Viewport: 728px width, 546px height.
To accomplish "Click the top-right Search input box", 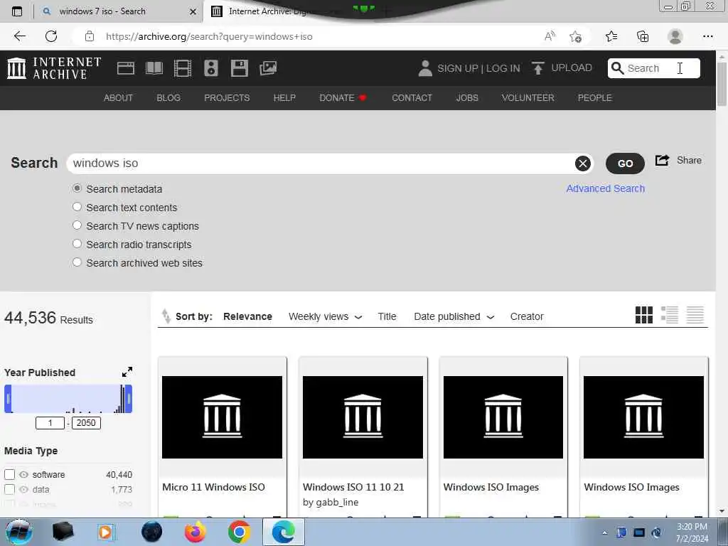I will 654,68.
